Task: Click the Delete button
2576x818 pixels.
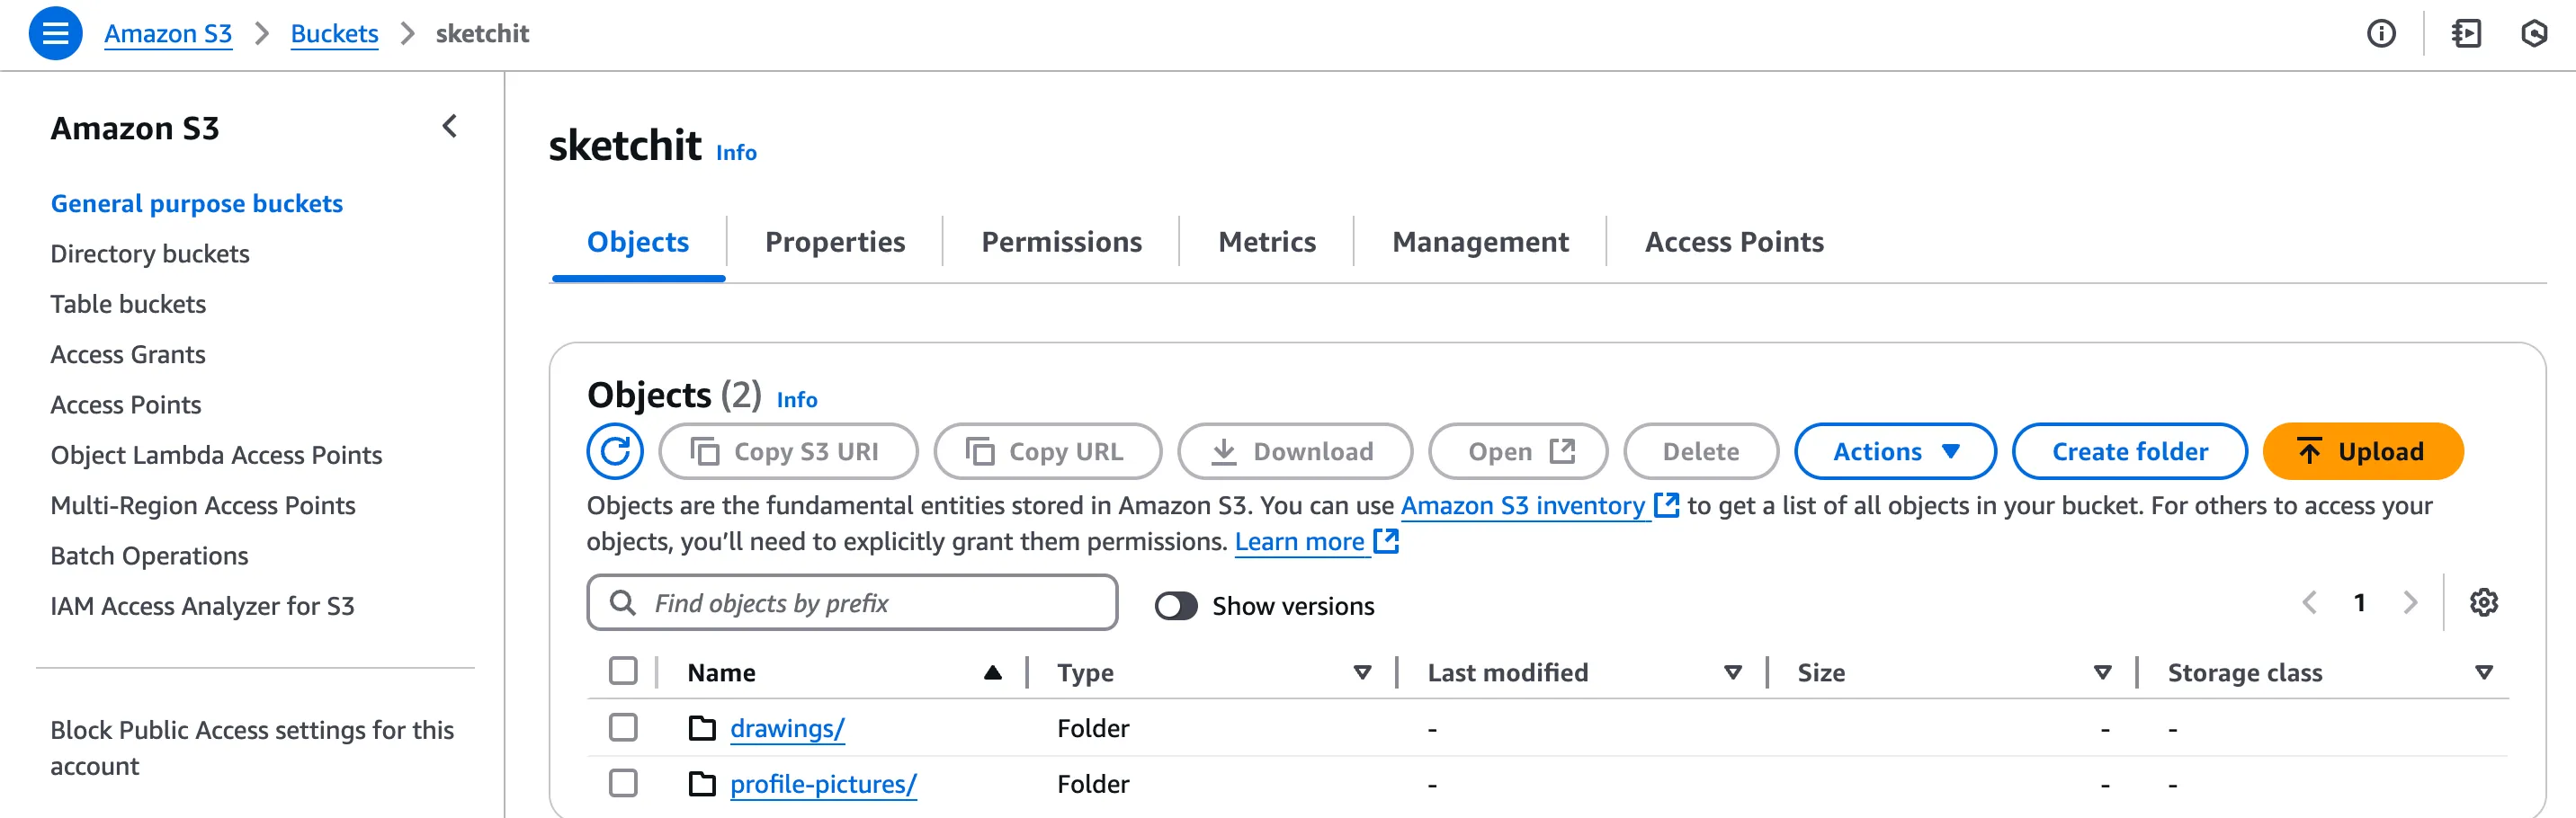Action: [x=1700, y=451]
